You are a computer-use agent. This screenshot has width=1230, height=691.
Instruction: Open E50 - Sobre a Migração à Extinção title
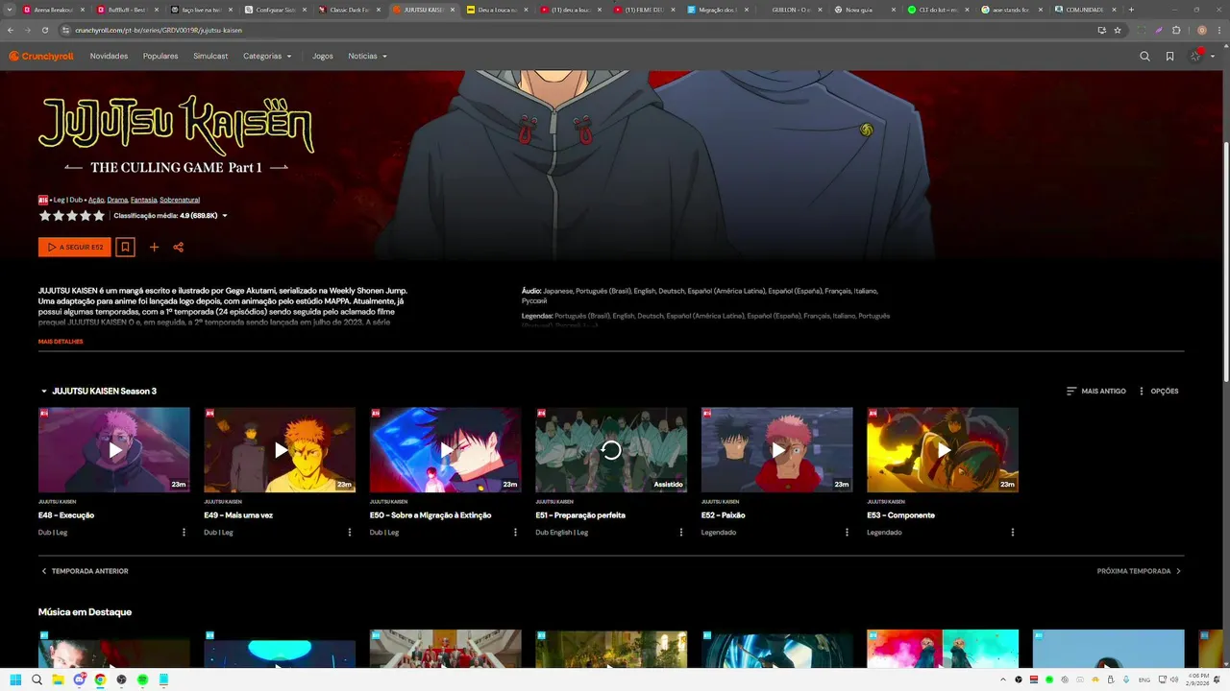430,515
